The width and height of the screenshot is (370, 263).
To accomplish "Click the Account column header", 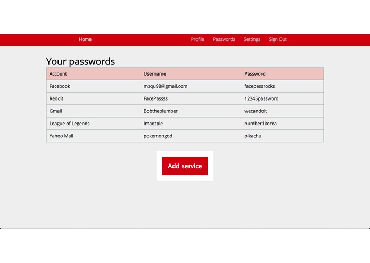I will click(58, 74).
